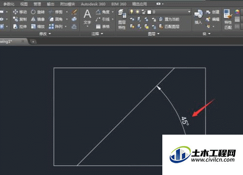Open the BIM 360 ribbon tab
This screenshot has height=175, width=243.
119,4
